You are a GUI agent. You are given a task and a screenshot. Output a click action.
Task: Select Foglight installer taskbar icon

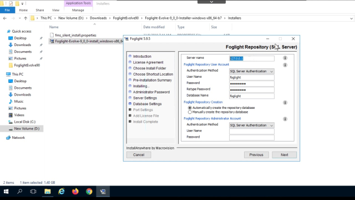point(103,192)
